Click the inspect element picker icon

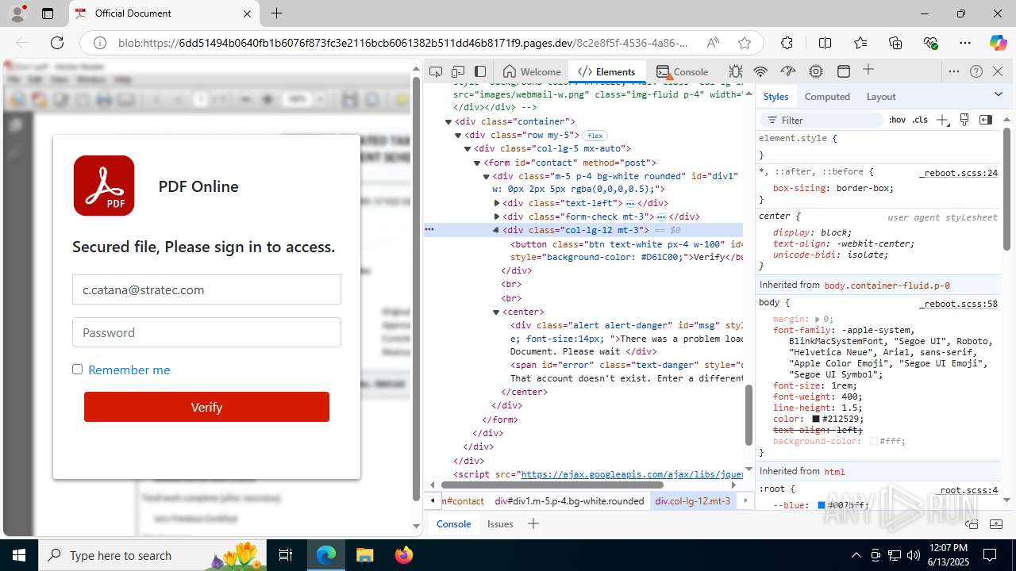point(436,71)
